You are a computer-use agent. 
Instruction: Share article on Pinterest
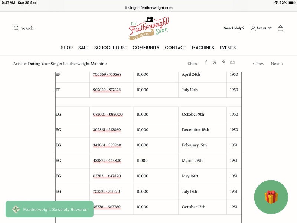(x=223, y=62)
